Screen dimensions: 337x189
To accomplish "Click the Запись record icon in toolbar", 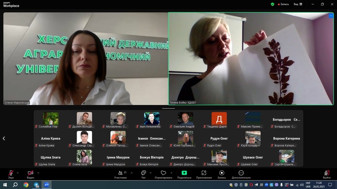I will 222,173.
